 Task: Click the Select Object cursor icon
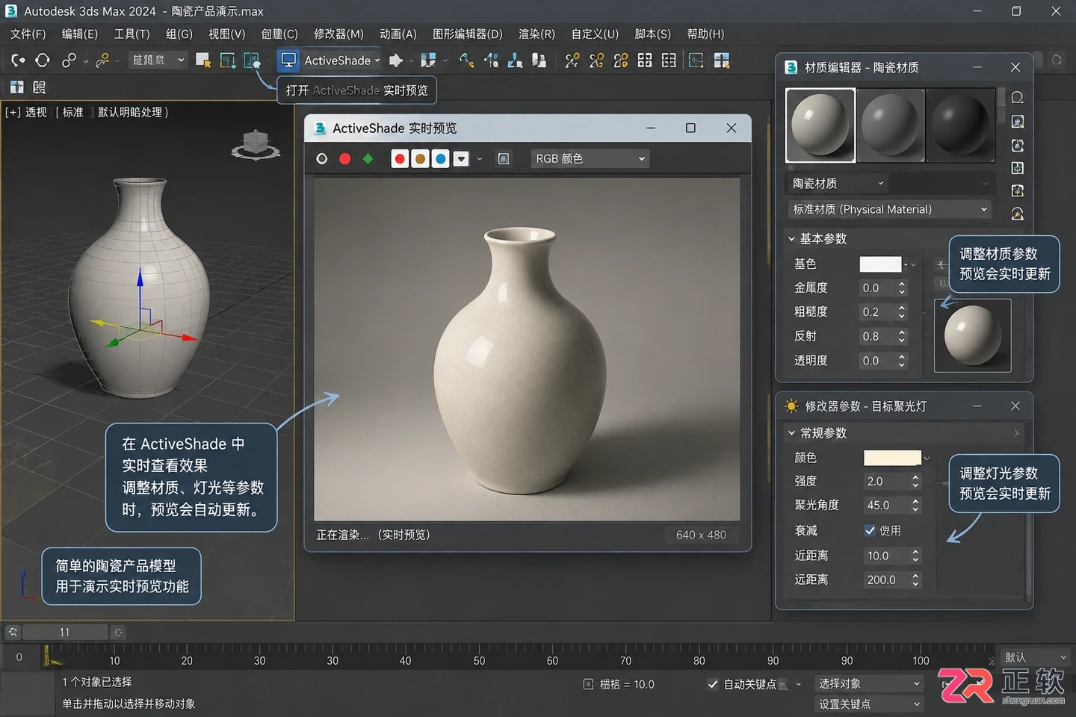(x=202, y=60)
